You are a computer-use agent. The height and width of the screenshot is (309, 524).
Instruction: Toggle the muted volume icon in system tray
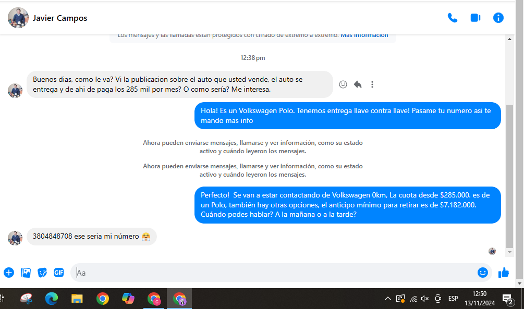tap(425, 299)
